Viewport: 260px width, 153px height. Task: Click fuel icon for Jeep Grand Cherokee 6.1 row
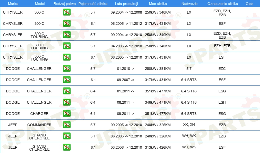66,147
